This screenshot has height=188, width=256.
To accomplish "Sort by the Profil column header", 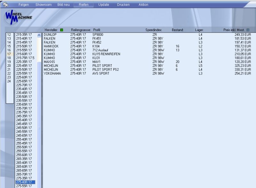I will pyautogui.click(x=97, y=30).
